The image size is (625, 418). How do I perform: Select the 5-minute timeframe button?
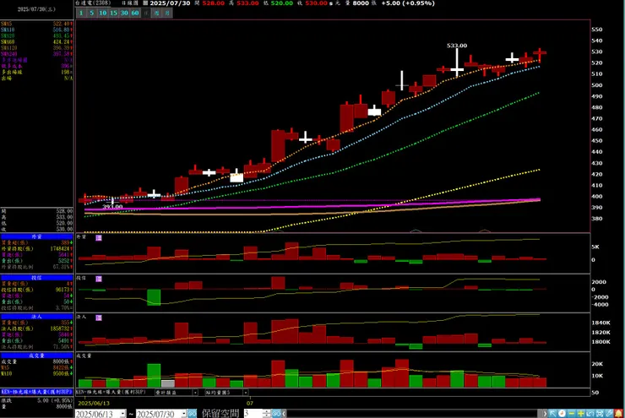[x=92, y=14]
